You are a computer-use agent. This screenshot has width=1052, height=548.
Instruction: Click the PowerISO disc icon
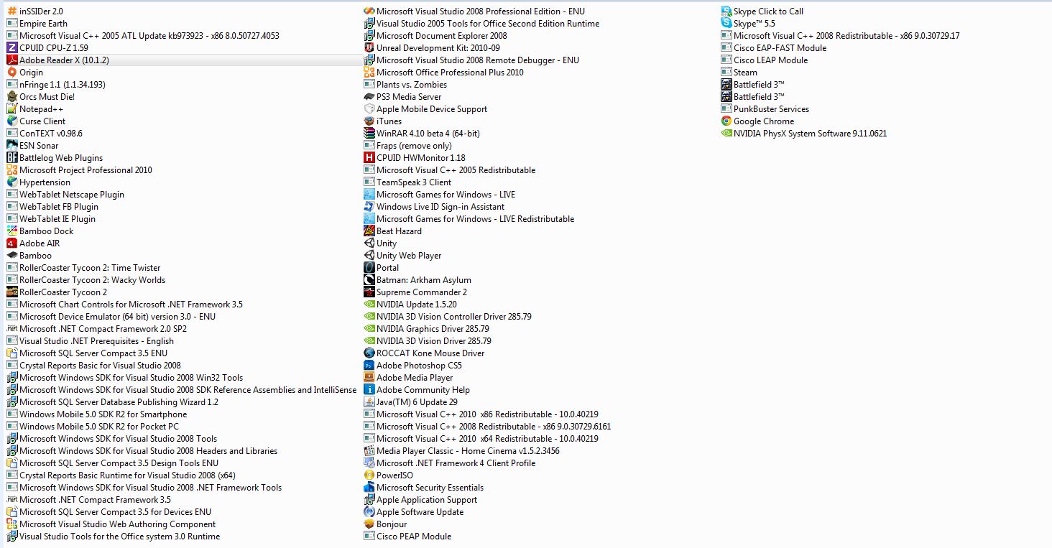coord(369,475)
